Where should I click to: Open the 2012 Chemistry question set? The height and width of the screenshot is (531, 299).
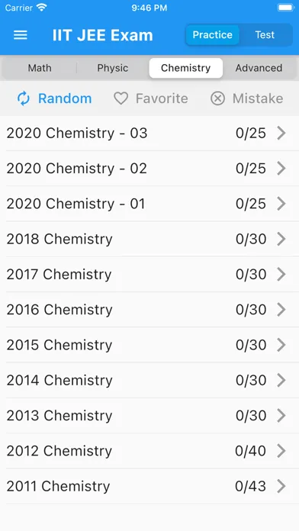[149, 451]
